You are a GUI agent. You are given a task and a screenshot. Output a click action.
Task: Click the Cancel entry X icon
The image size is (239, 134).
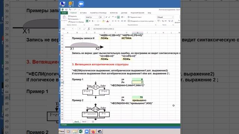click(x=80, y=29)
